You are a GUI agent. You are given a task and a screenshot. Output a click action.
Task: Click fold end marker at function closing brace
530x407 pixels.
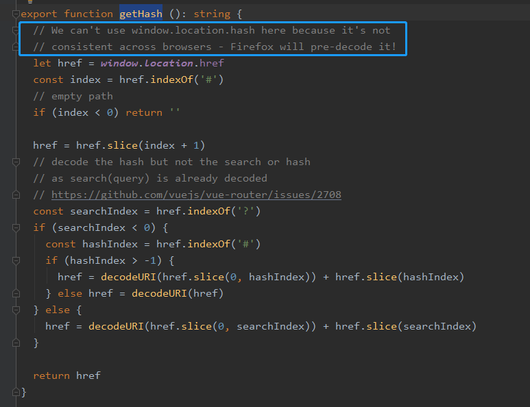(16, 392)
